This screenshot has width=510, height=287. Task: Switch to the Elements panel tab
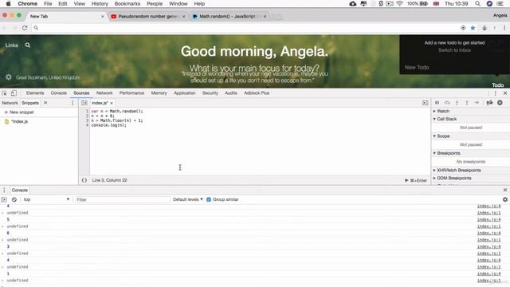coord(35,93)
